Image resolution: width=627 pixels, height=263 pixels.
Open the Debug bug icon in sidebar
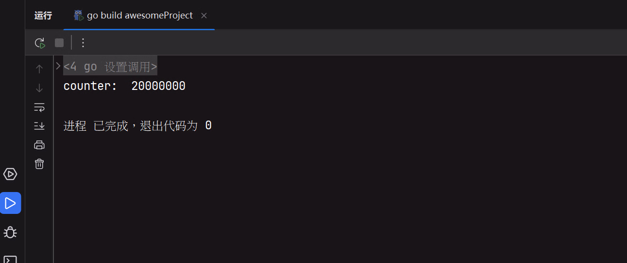(x=10, y=232)
